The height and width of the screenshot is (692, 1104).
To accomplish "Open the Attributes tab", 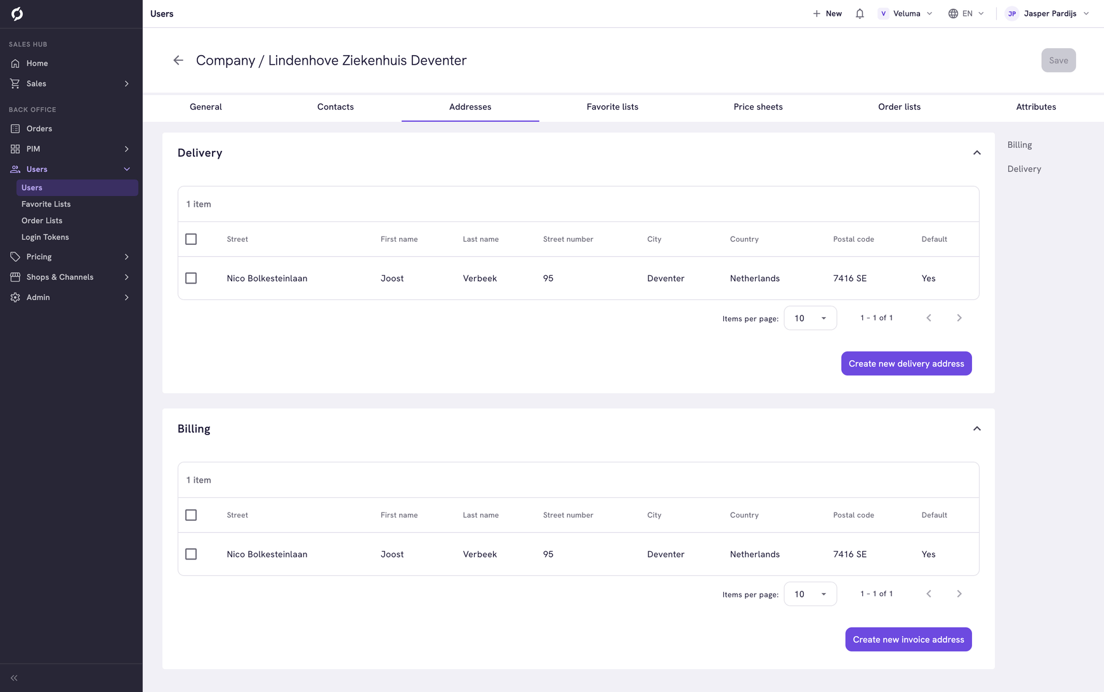I will pos(1036,107).
